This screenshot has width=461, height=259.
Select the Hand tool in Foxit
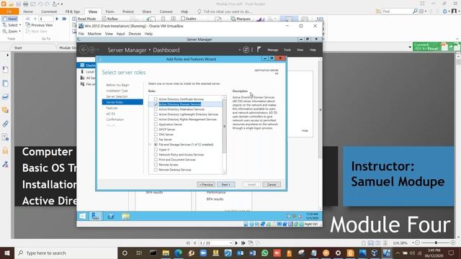[9, 19]
